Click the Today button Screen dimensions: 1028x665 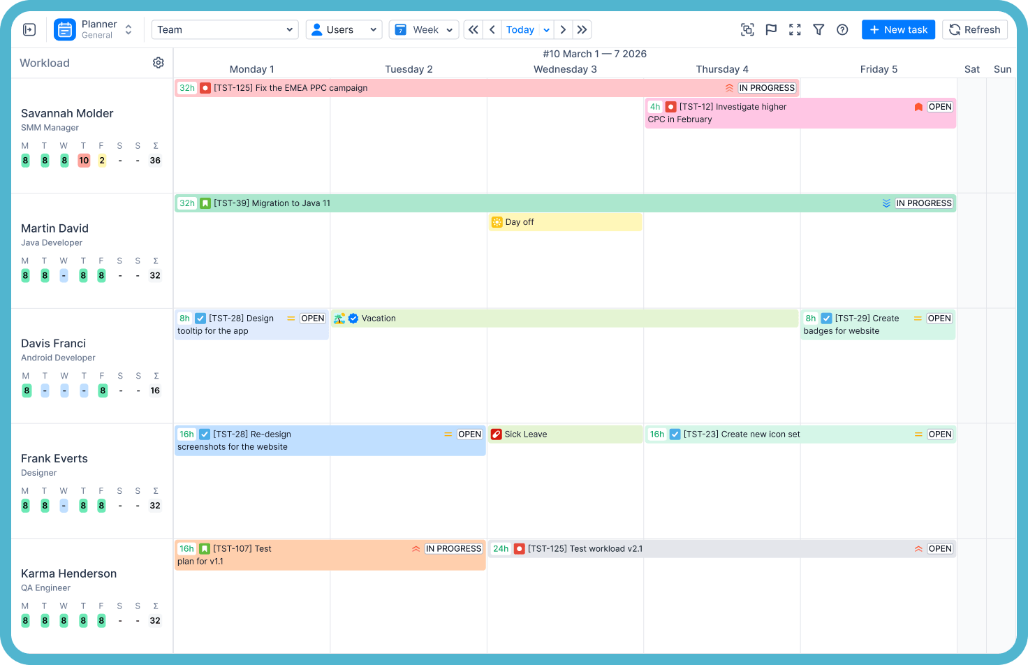point(520,29)
